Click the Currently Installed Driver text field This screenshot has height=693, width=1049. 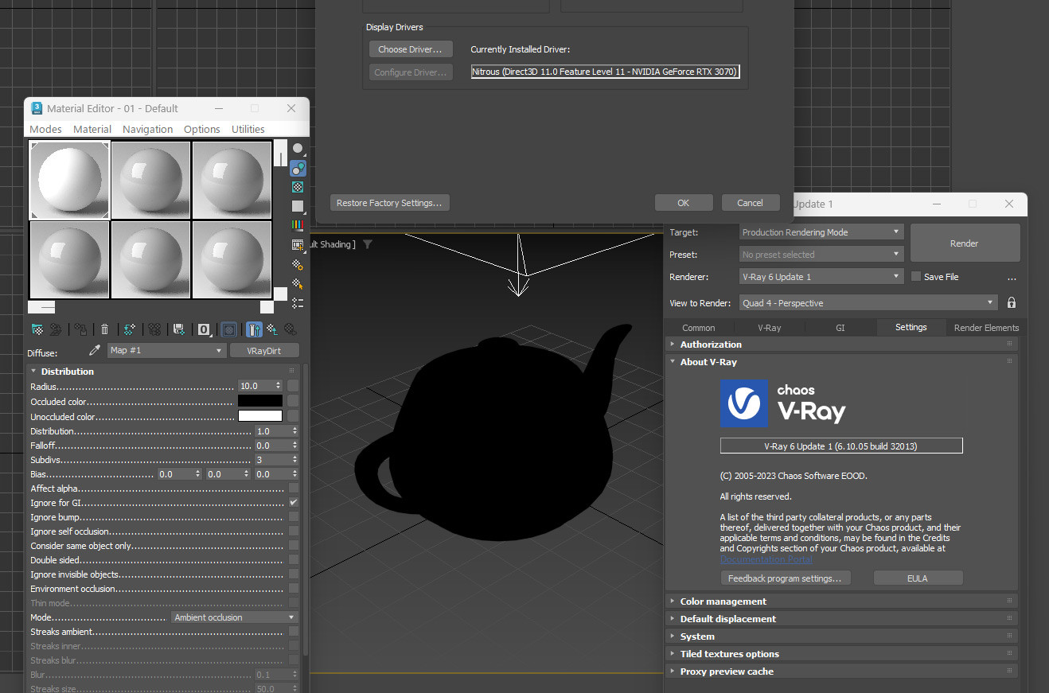point(605,72)
